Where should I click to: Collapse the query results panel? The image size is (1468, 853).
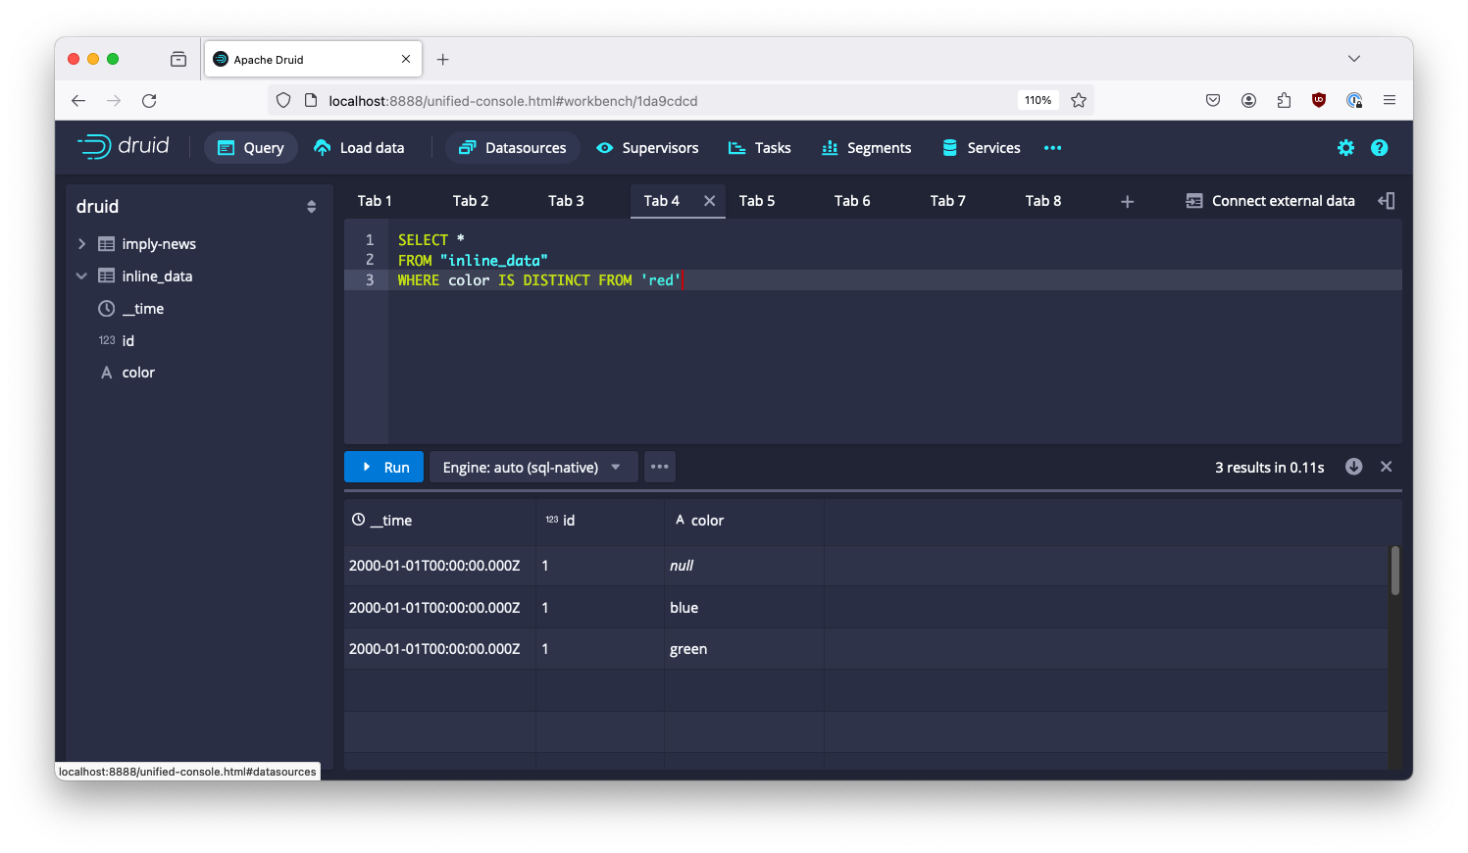[1386, 467]
